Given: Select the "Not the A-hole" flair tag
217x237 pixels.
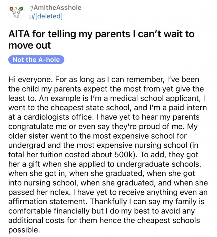Looking at the screenshot, I should tap(36, 60).
